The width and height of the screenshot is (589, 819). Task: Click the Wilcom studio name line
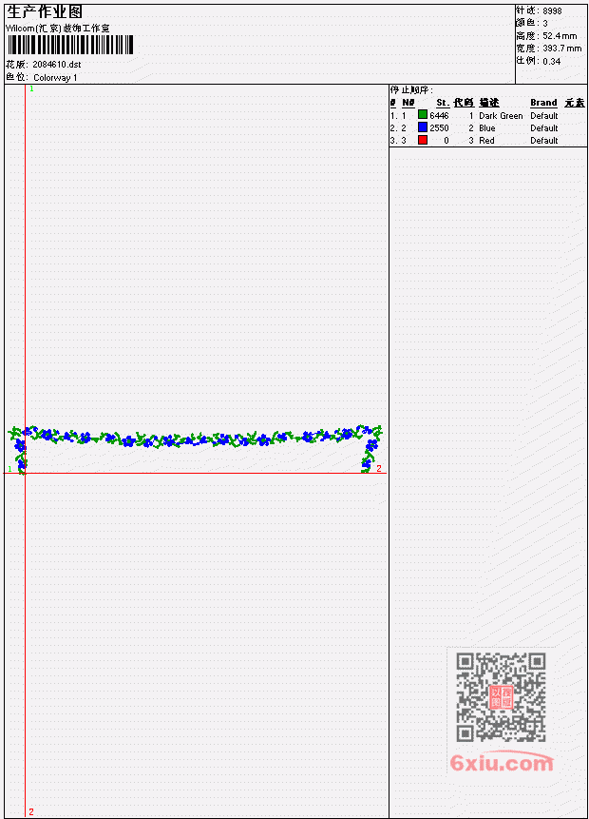pos(58,29)
